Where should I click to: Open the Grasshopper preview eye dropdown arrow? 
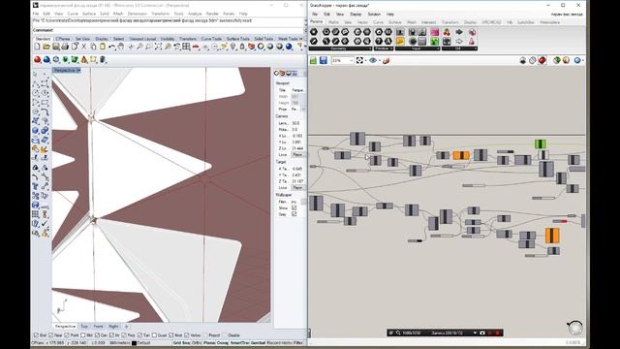[379, 60]
